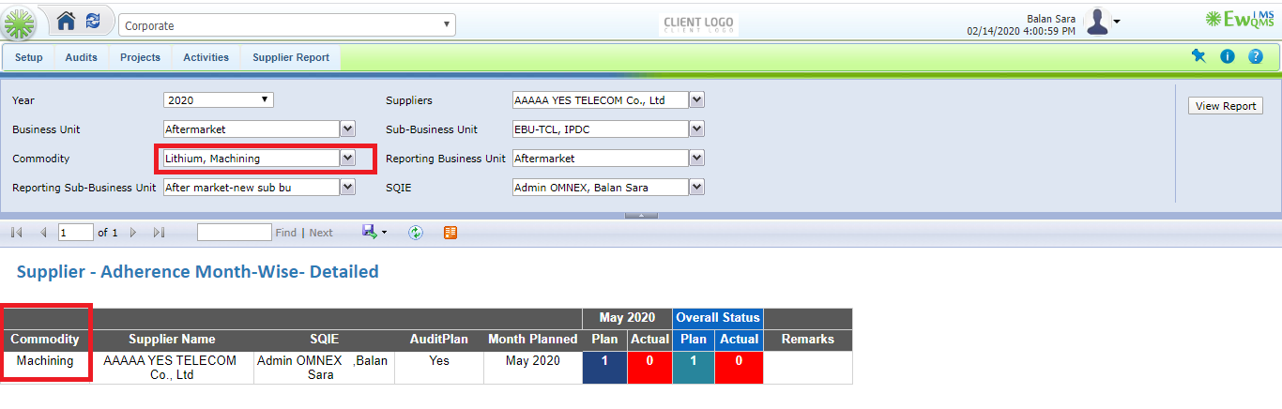Expand the Business Unit Aftermarket dropdown
The width and height of the screenshot is (1282, 409).
click(x=347, y=129)
